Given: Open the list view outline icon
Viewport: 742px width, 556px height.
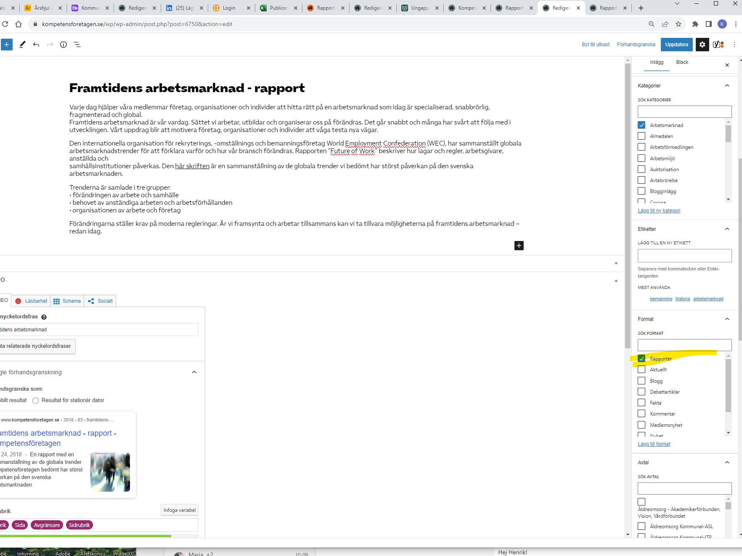Looking at the screenshot, I should coord(77,45).
